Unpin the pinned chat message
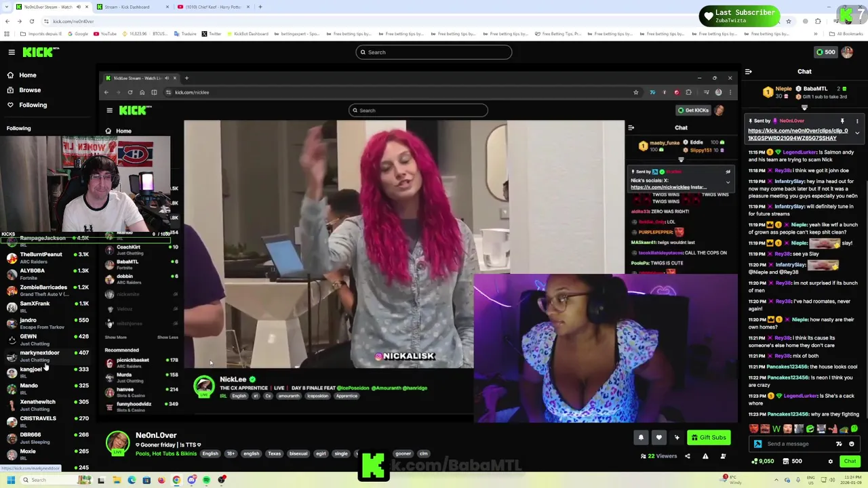The image size is (868, 488). point(842,121)
